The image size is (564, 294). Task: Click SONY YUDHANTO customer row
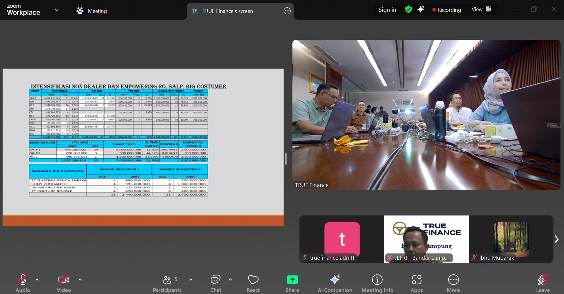coord(118,184)
